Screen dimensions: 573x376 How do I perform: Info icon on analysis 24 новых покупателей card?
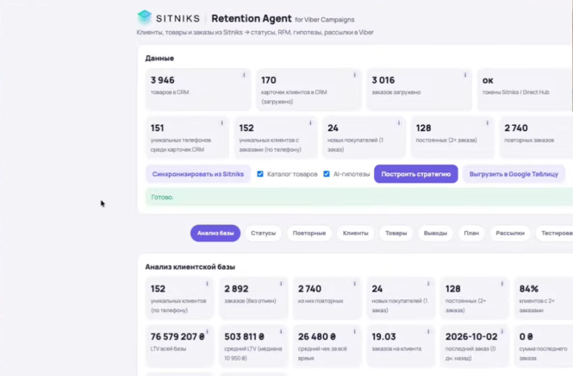(x=428, y=284)
